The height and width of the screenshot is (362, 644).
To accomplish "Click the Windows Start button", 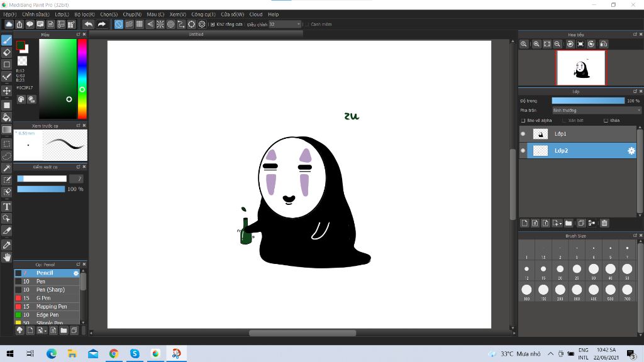I will click(x=10, y=353).
